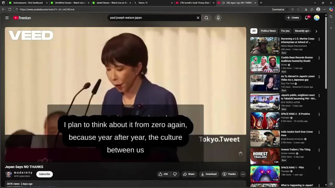Clear the search text with the X
The height and width of the screenshot is (188, 335).
tap(198, 18)
